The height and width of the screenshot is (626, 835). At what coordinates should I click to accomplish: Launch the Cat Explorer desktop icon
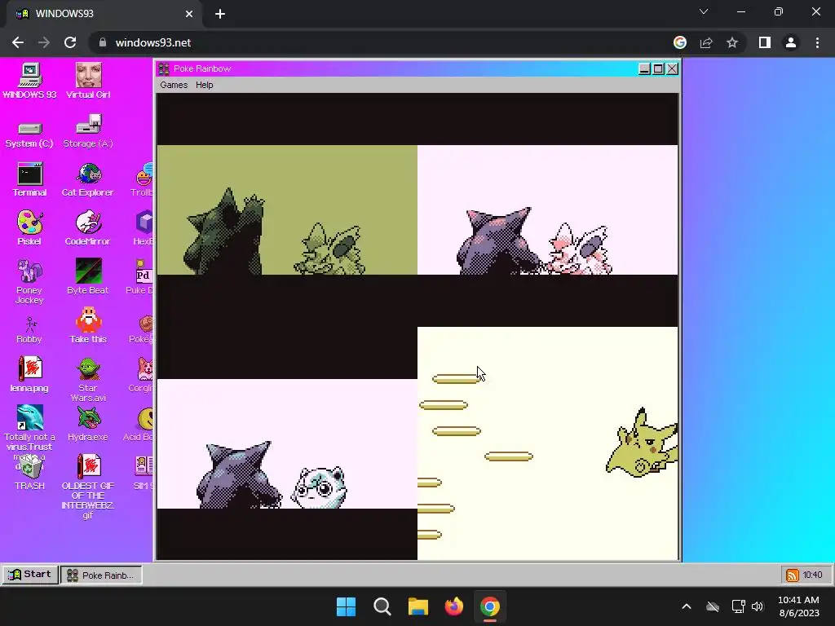pyautogui.click(x=88, y=180)
